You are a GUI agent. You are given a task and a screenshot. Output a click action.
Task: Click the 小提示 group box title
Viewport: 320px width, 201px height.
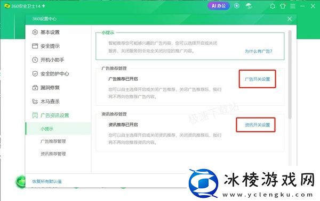(108, 32)
